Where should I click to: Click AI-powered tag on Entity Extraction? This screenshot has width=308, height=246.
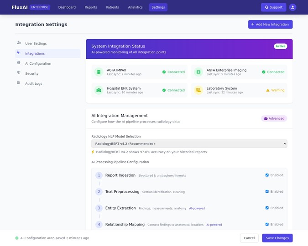click(x=197, y=208)
